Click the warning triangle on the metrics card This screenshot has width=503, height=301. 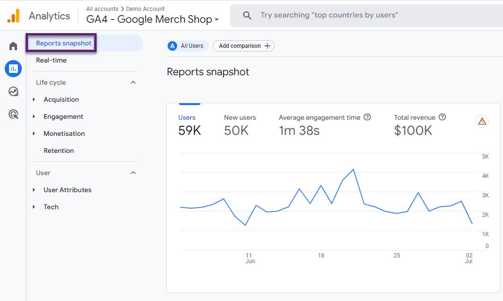click(x=482, y=121)
